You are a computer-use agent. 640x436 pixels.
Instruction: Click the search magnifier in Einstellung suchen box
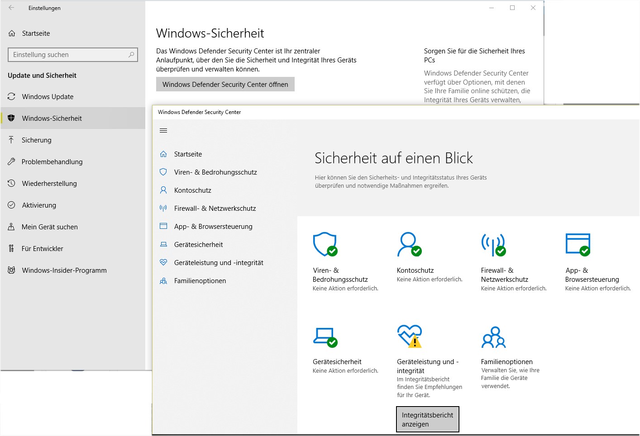coord(131,55)
